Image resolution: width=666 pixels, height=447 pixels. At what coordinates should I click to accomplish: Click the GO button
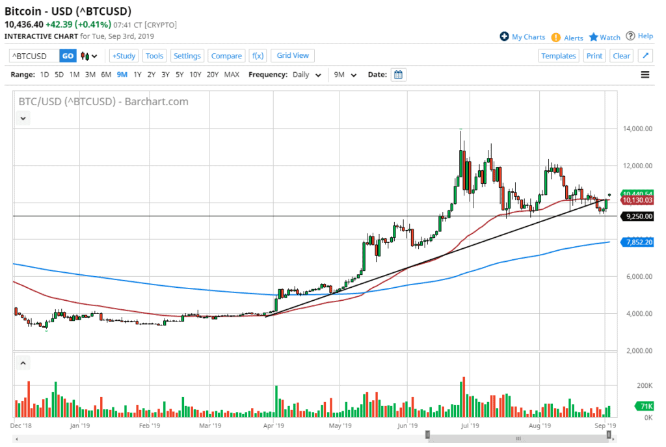(68, 56)
